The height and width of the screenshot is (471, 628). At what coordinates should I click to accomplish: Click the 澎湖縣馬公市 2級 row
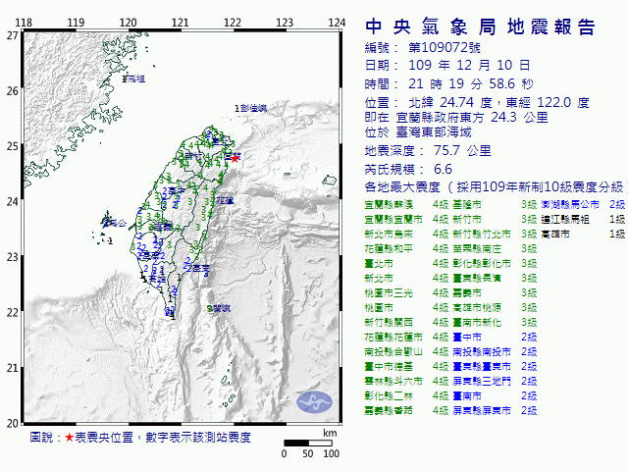pyautogui.click(x=583, y=205)
